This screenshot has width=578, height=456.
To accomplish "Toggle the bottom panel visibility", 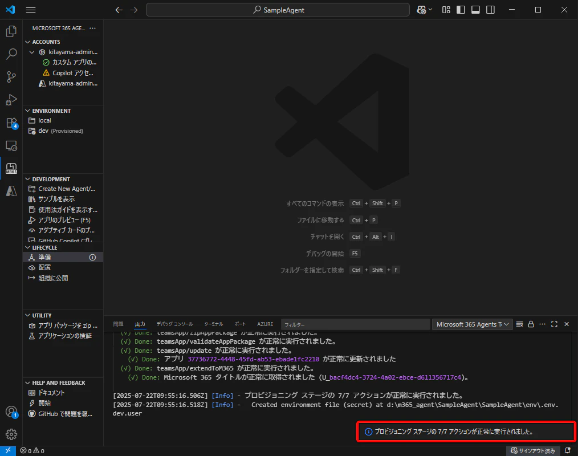I will pos(475,10).
